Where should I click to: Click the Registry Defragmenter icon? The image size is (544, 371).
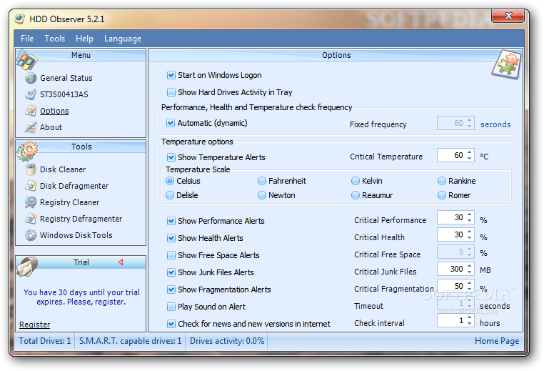tap(31, 219)
